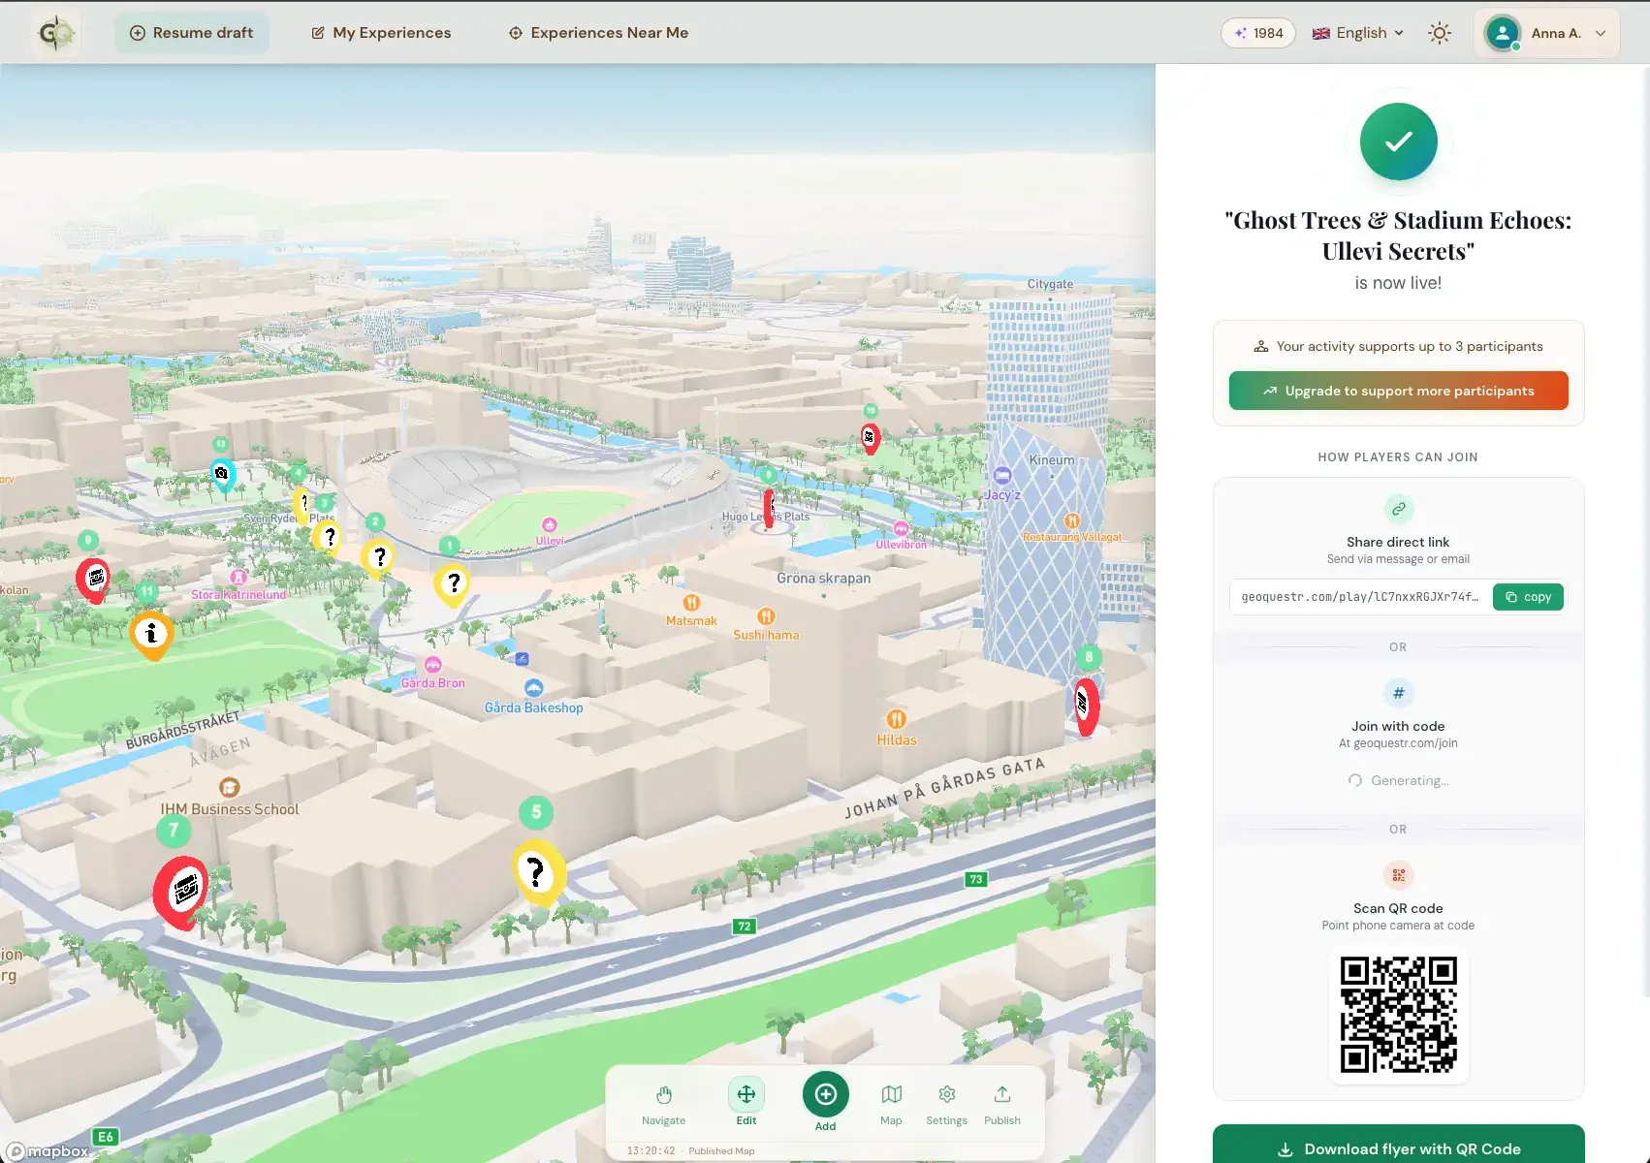Download flyer with QR Code
1650x1163 pixels.
click(1398, 1148)
